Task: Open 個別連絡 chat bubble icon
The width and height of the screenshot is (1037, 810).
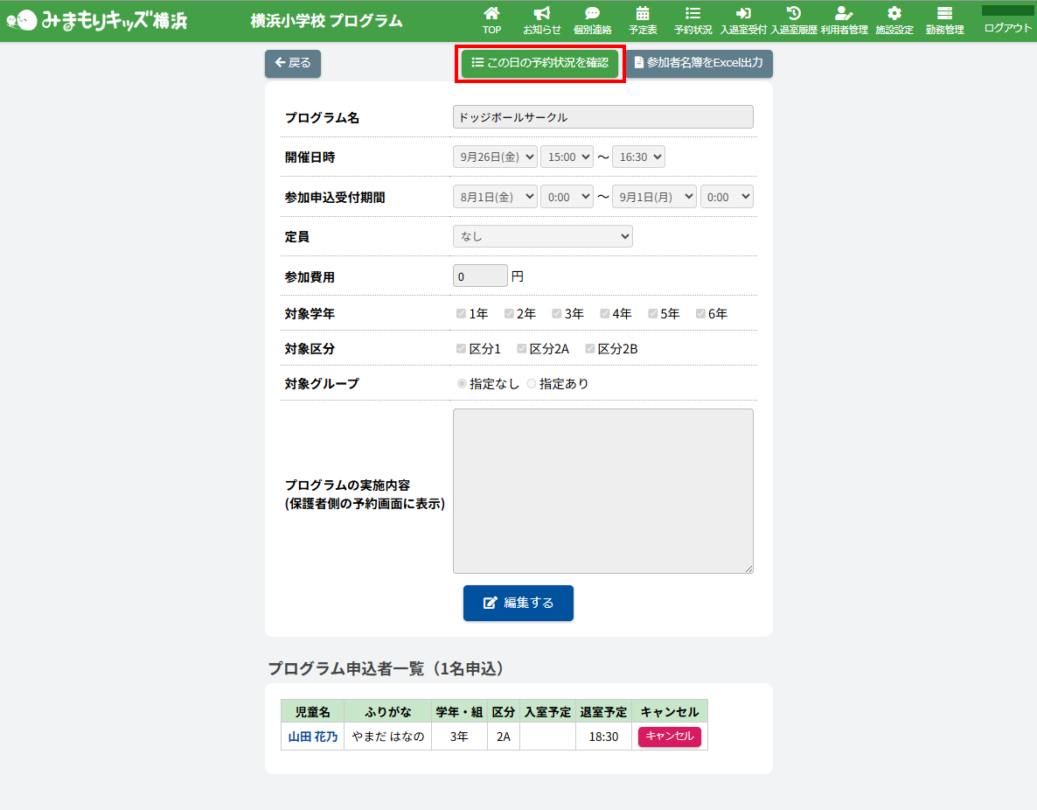Action: [x=592, y=13]
